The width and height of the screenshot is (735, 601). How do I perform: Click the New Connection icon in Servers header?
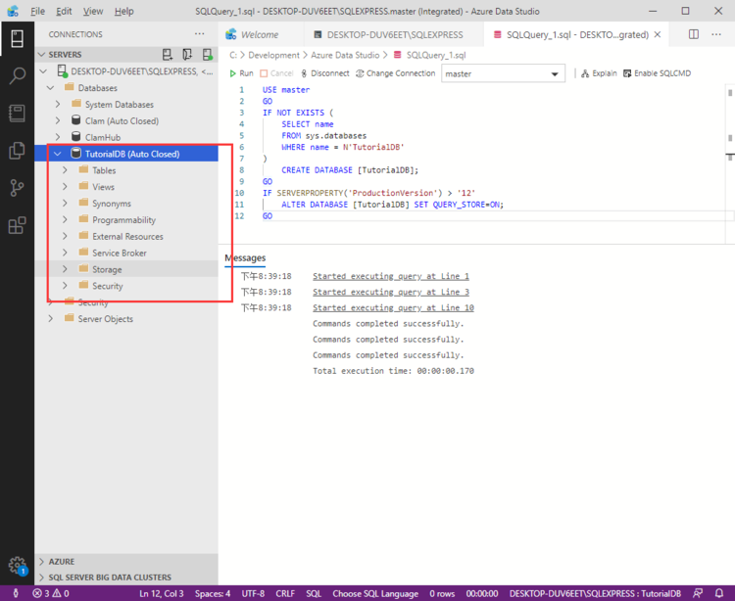tap(168, 55)
